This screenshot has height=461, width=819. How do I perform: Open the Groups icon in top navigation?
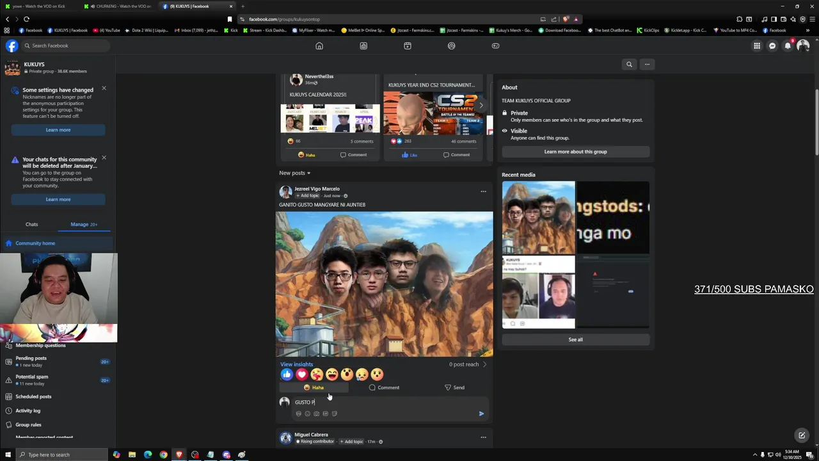pyautogui.click(x=452, y=45)
